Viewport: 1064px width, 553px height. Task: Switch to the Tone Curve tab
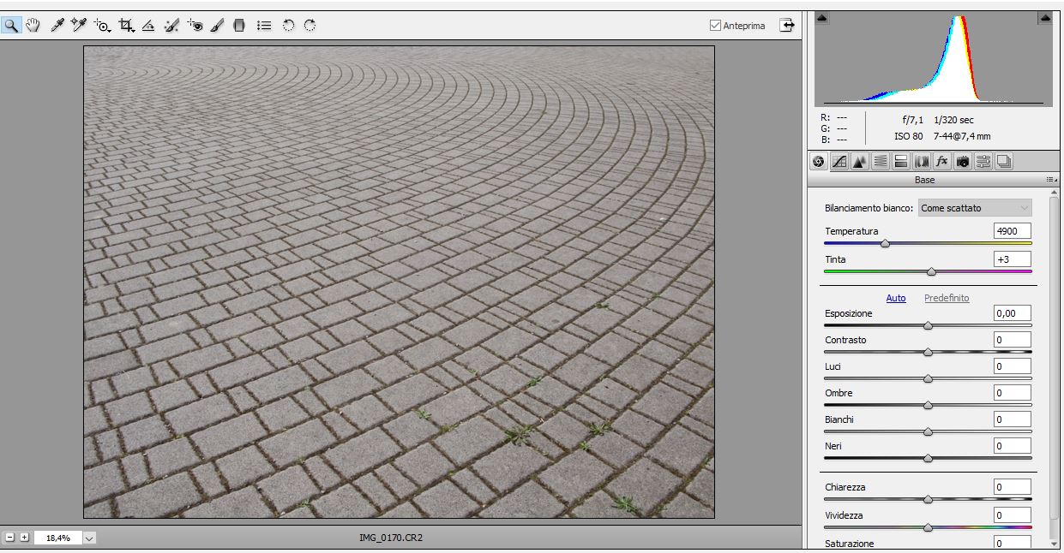[839, 161]
